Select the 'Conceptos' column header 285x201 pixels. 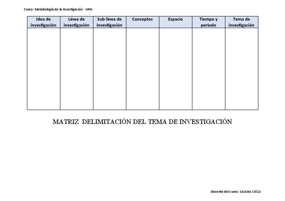pos(142,22)
